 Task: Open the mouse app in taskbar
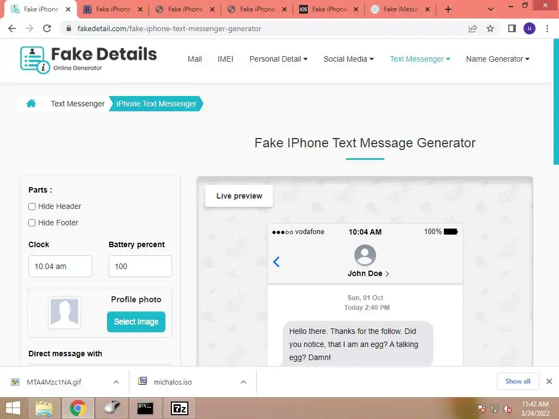pyautogui.click(x=112, y=408)
